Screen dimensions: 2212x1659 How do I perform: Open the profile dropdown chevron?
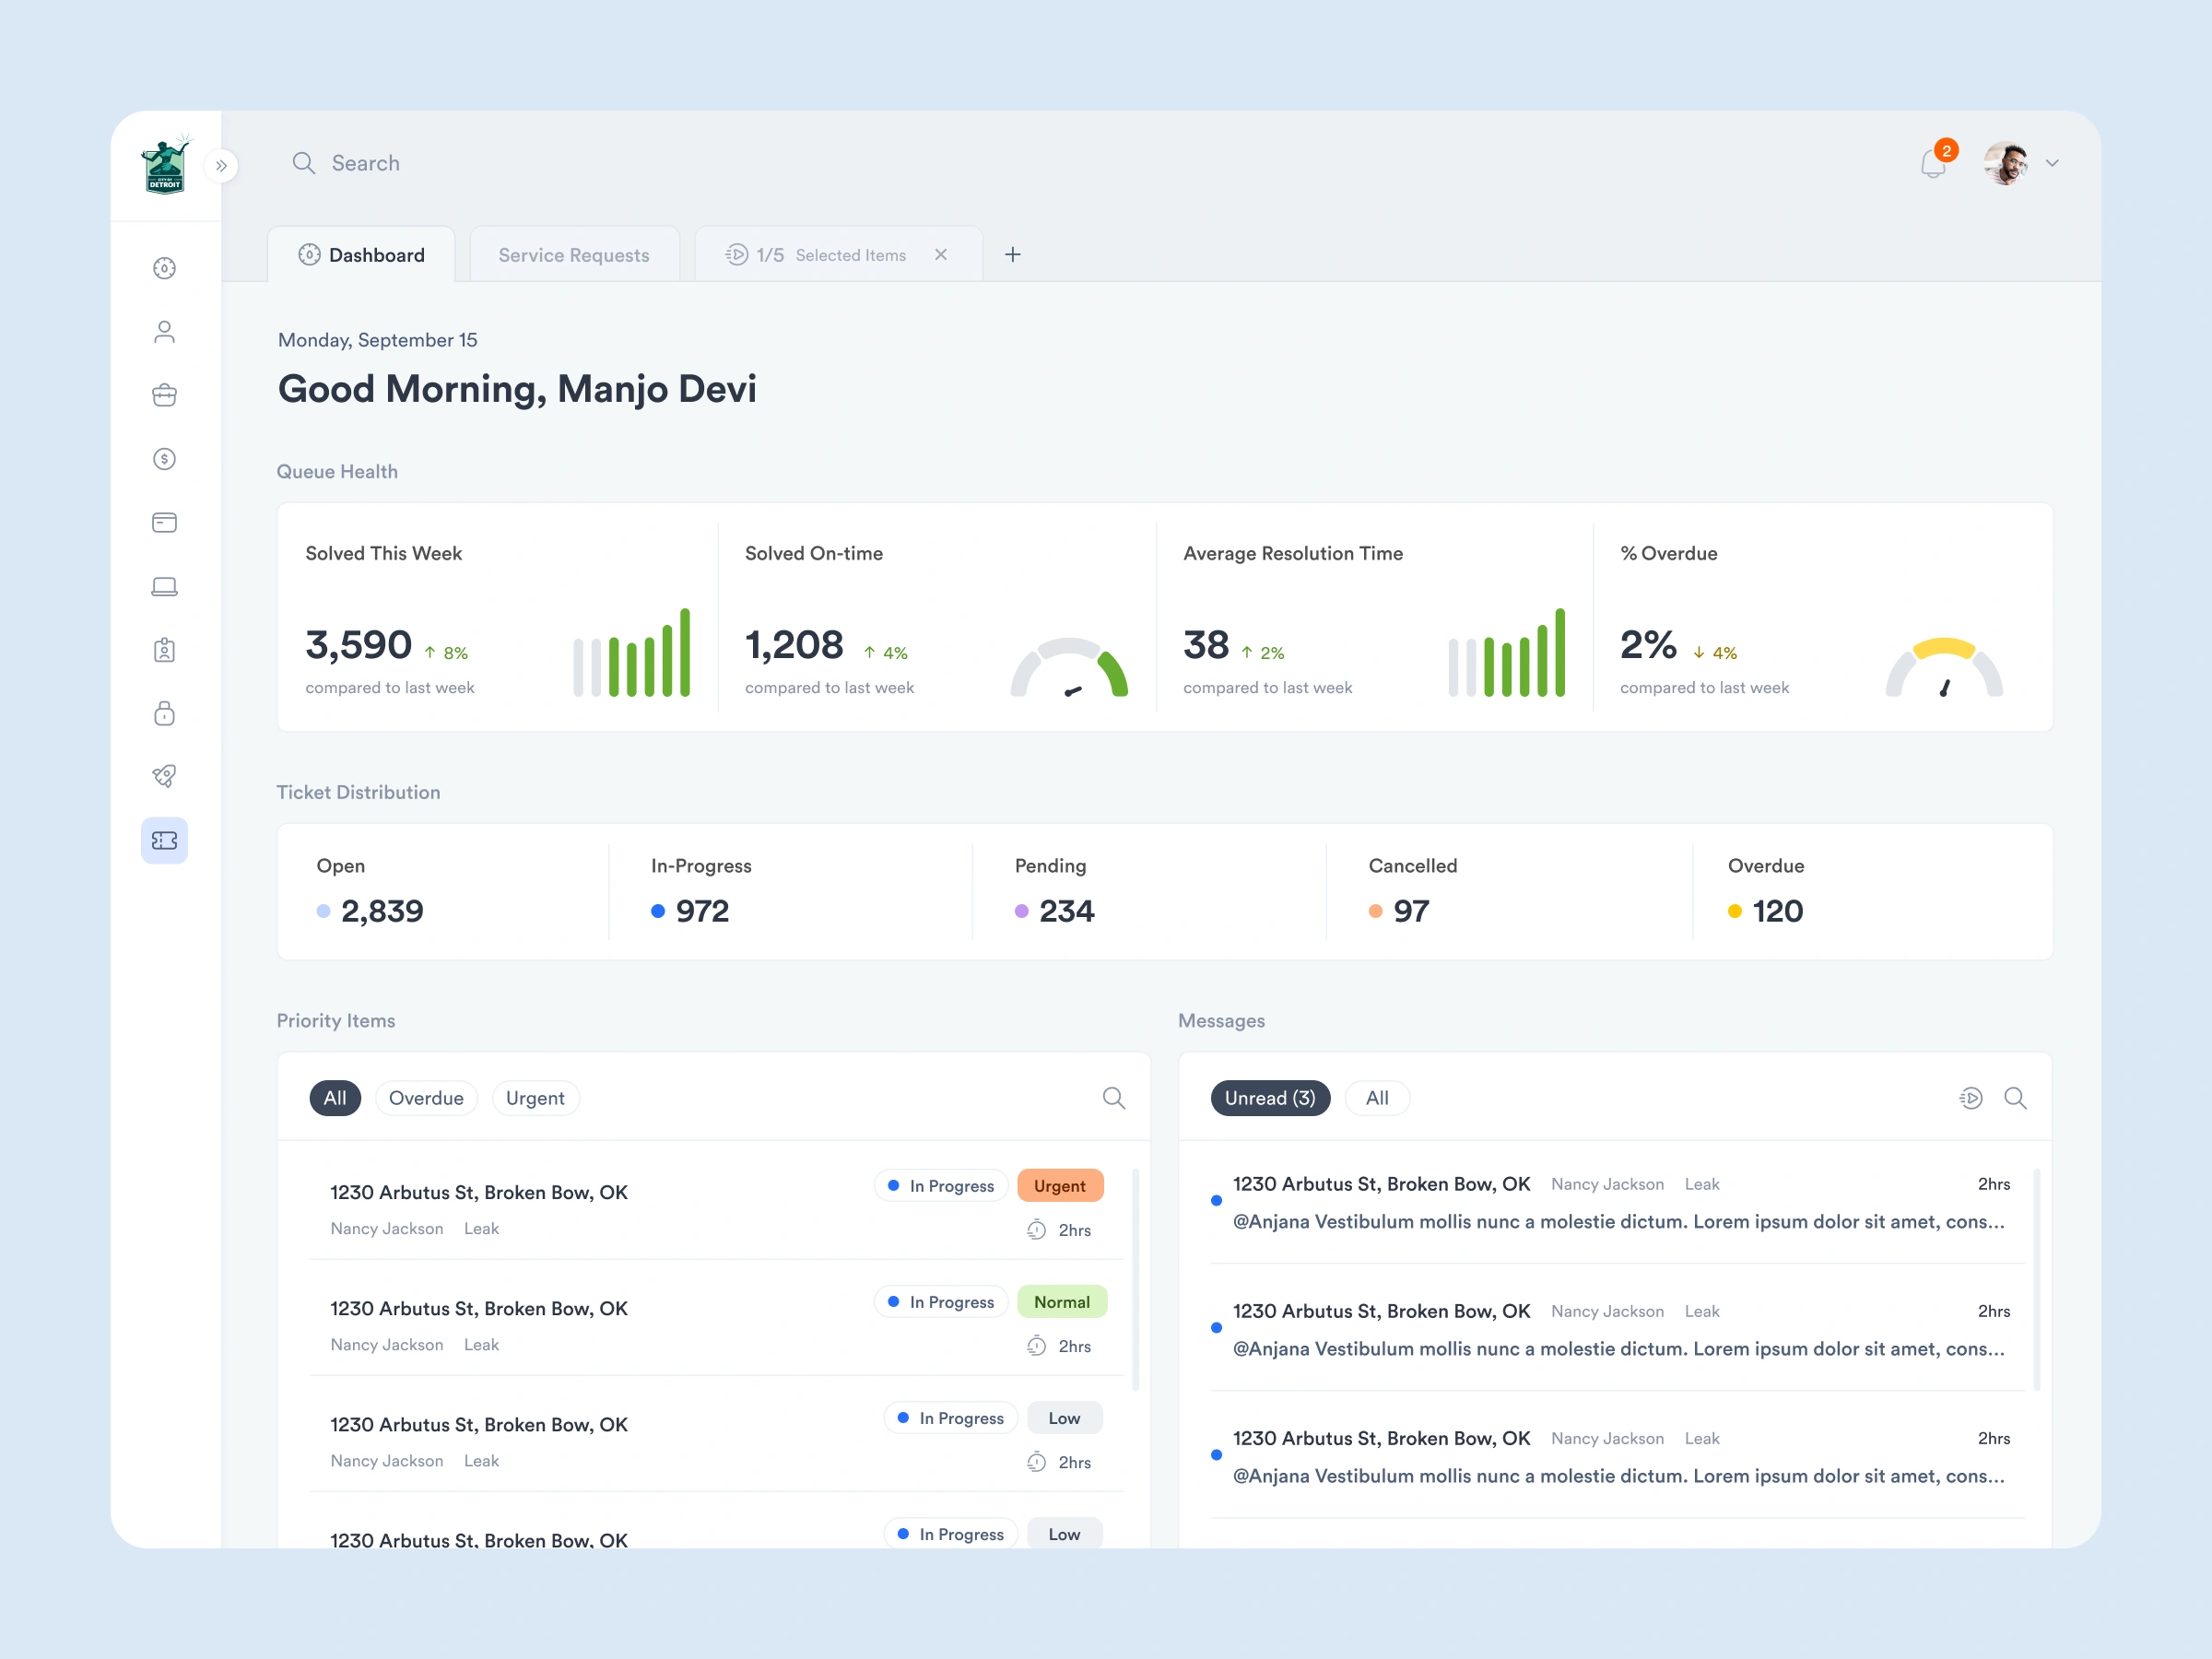(x=2052, y=163)
